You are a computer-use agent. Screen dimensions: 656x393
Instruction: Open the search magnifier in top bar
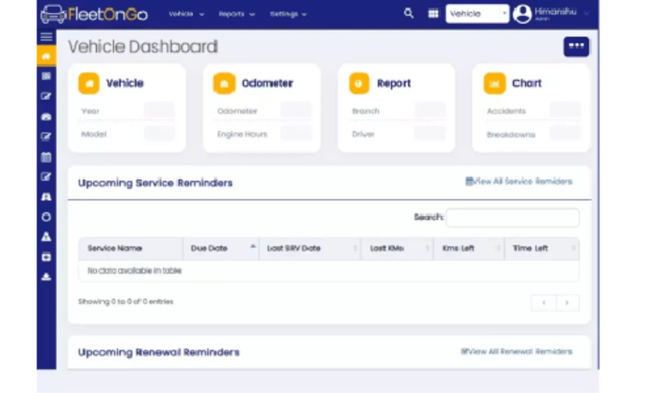click(408, 13)
